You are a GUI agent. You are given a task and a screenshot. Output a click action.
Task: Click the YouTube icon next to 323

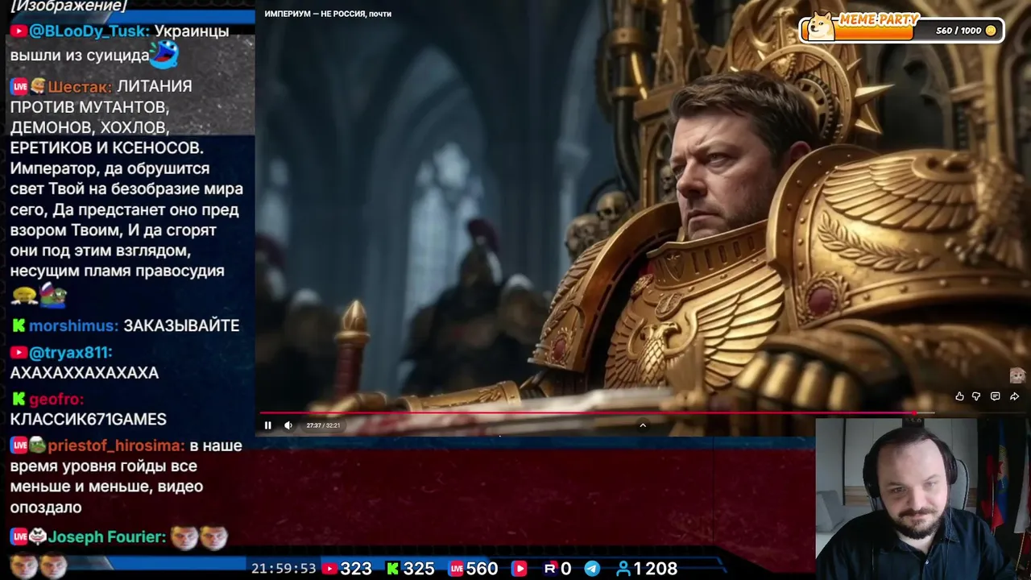pyautogui.click(x=329, y=569)
